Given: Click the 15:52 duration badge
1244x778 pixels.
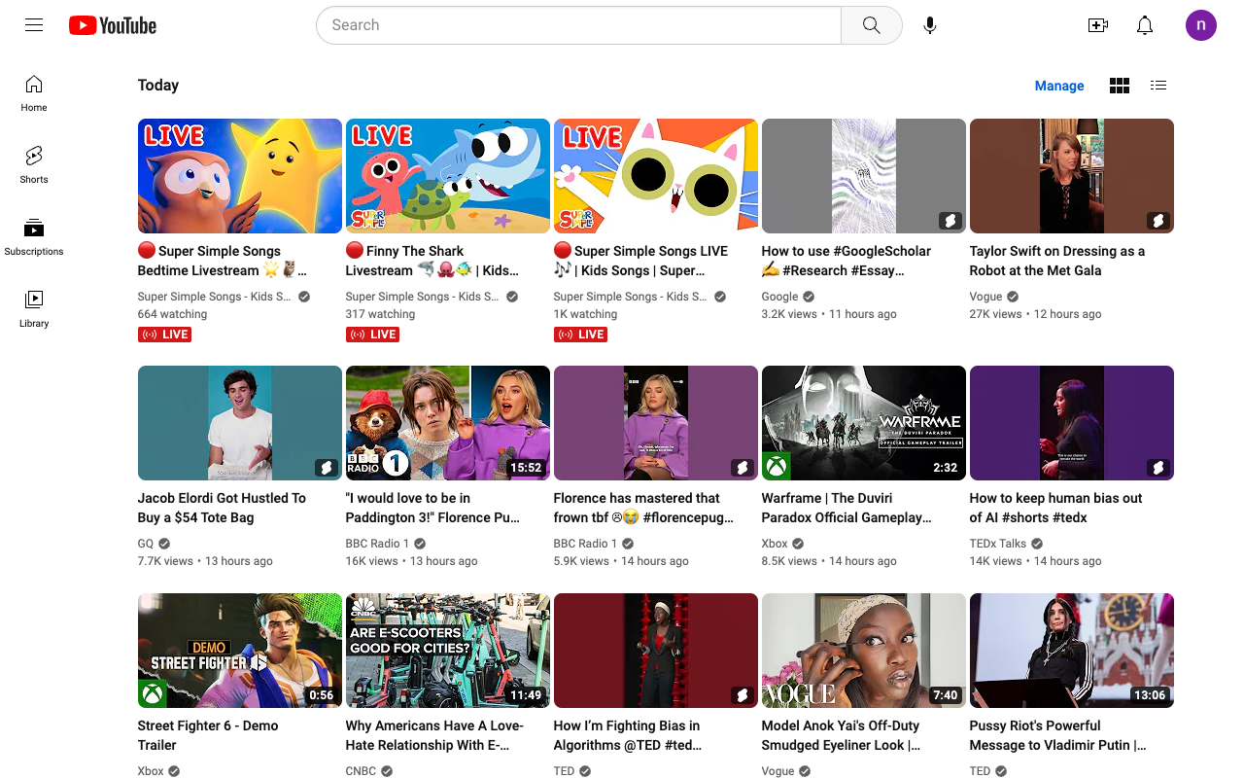Looking at the screenshot, I should 526,468.
